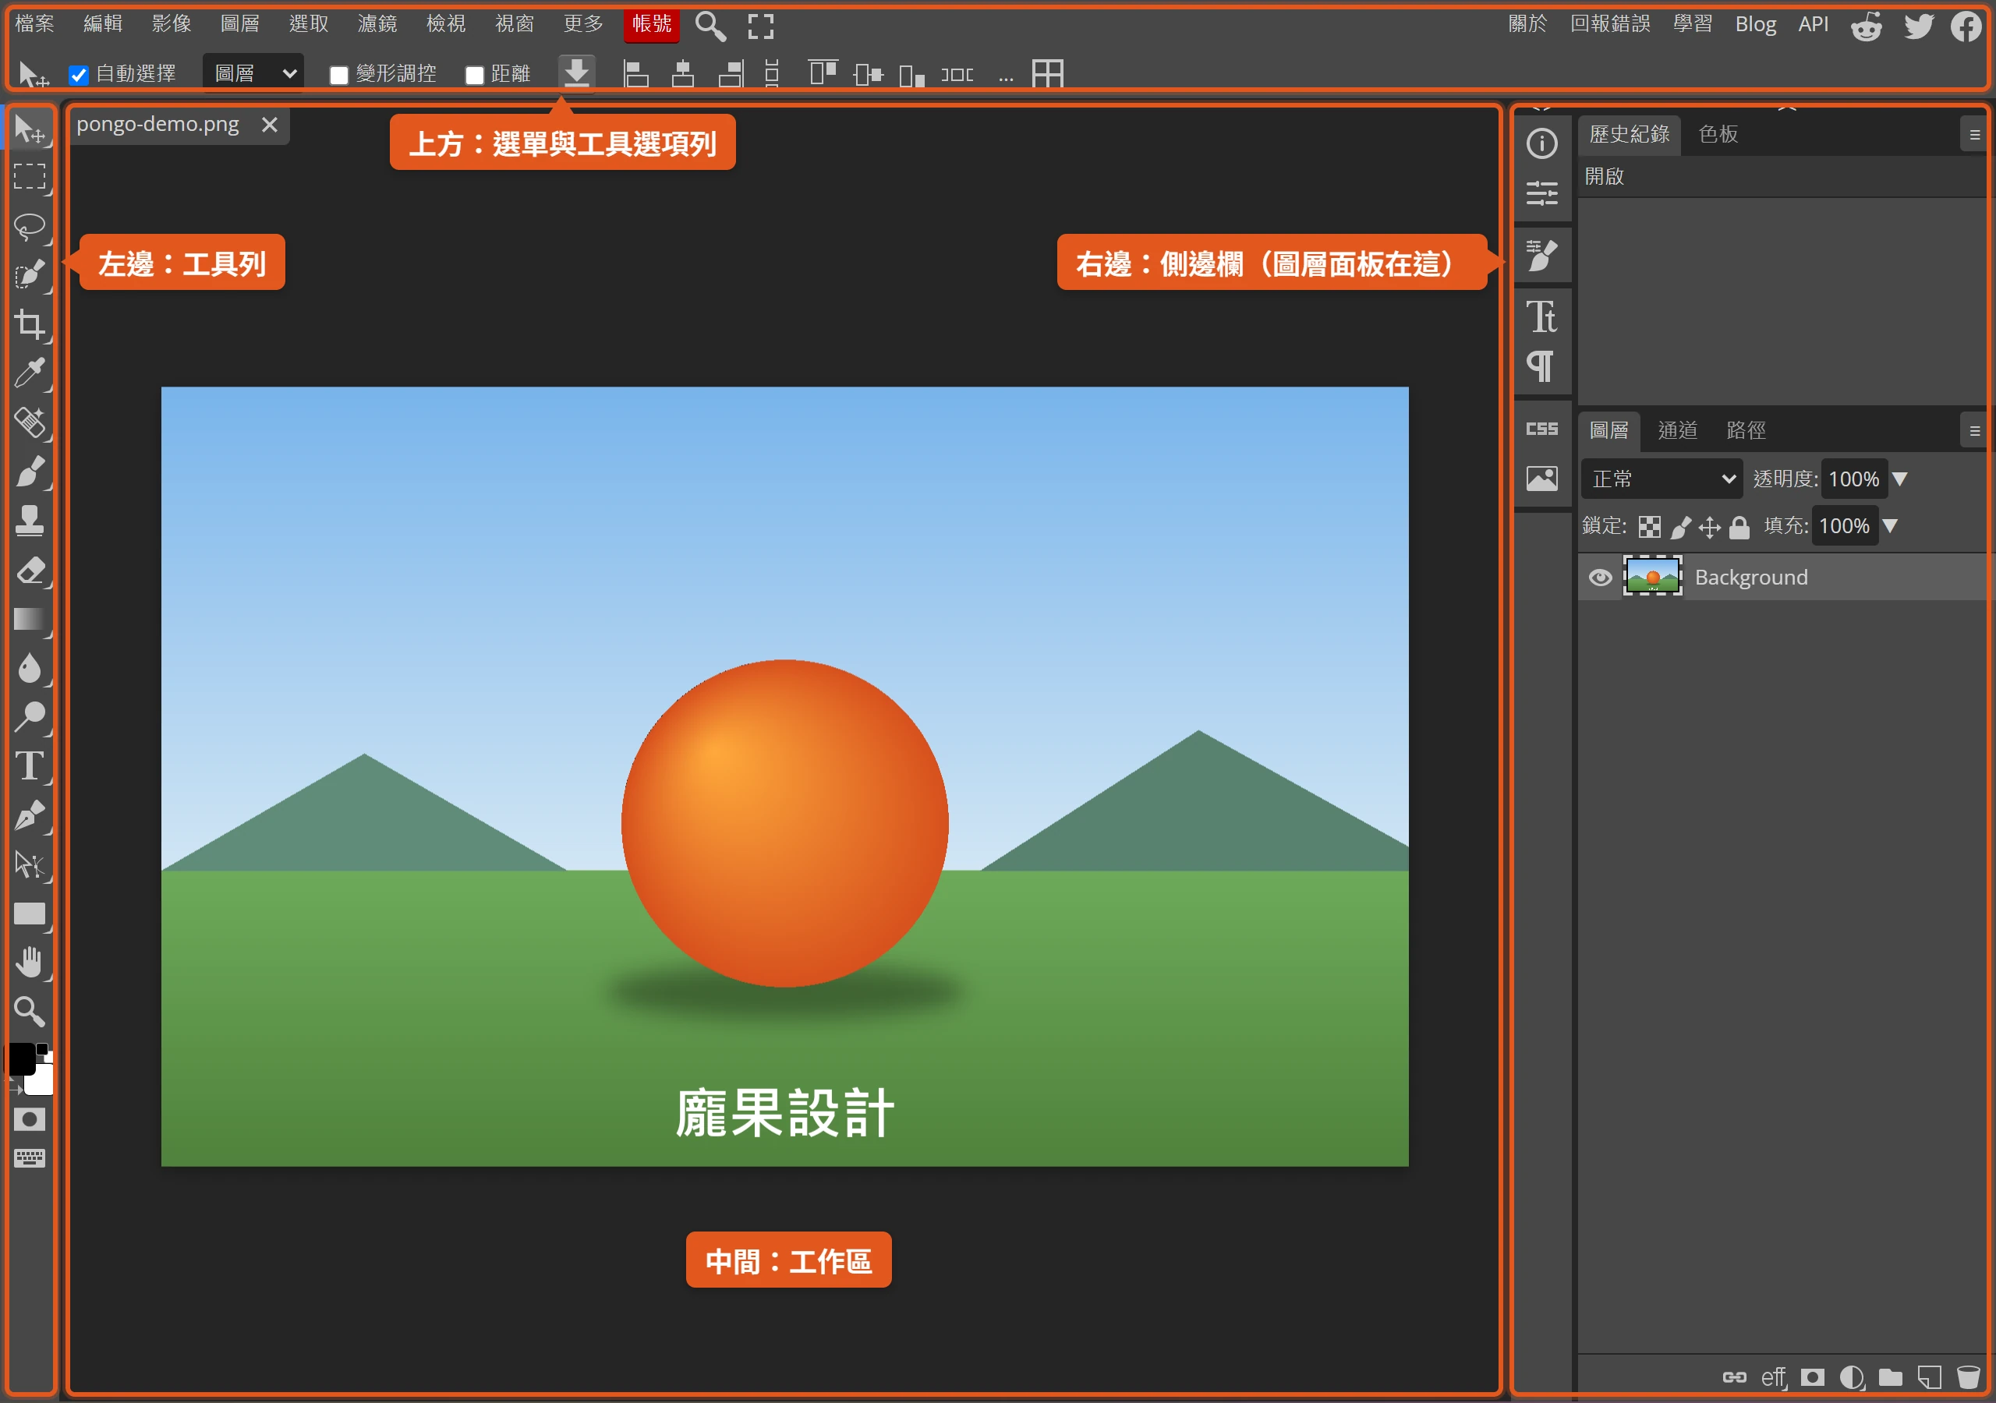Toggle lock transparent pixels checkerboard icon
Image resolution: width=1996 pixels, height=1403 pixels.
(x=1649, y=527)
